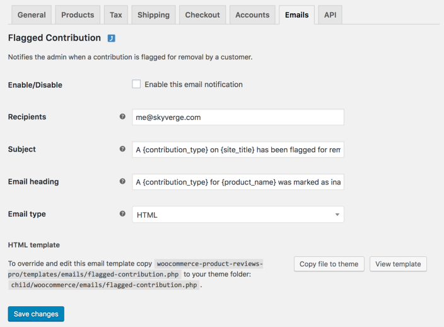
Task: Focus the Subject text field
Action: click(238, 150)
